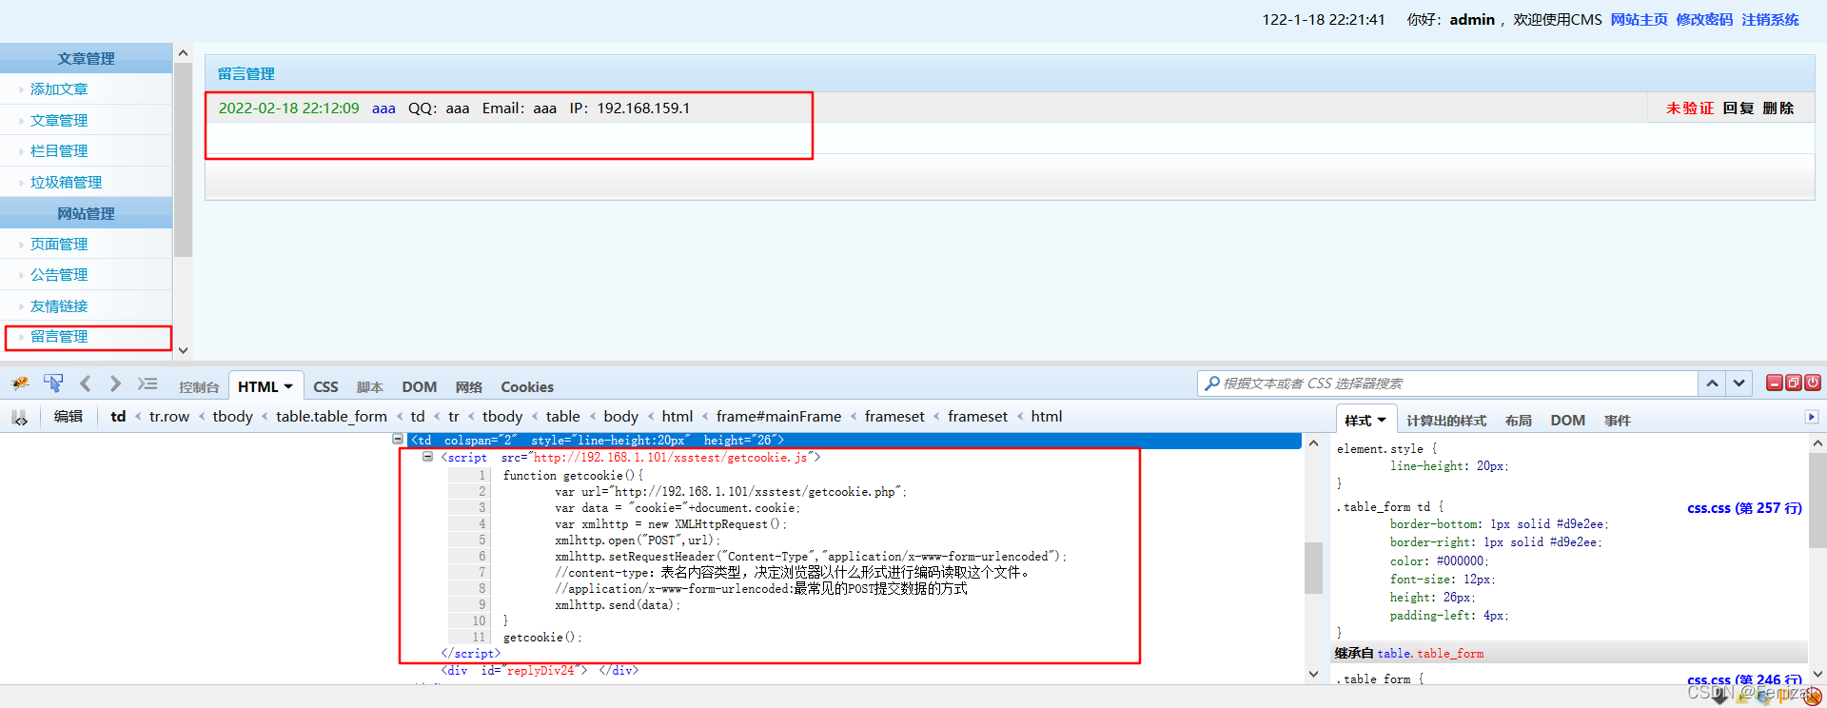Image resolution: width=1827 pixels, height=708 pixels.
Task: Switch to the 控制台 console tab
Action: (x=199, y=387)
